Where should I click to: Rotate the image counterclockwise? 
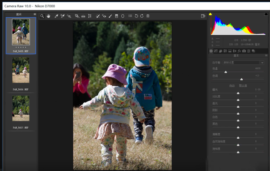(136, 16)
